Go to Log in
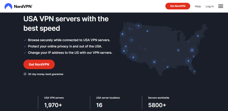 [209, 6]
